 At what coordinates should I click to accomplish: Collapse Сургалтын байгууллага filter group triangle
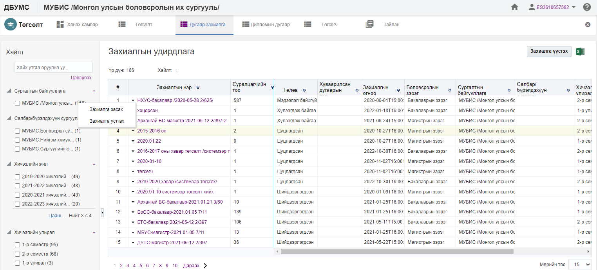pyautogui.click(x=9, y=91)
